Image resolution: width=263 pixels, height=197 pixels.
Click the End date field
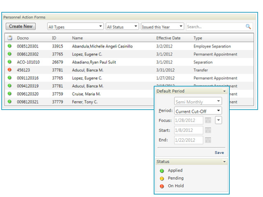pyautogui.click(x=189, y=140)
